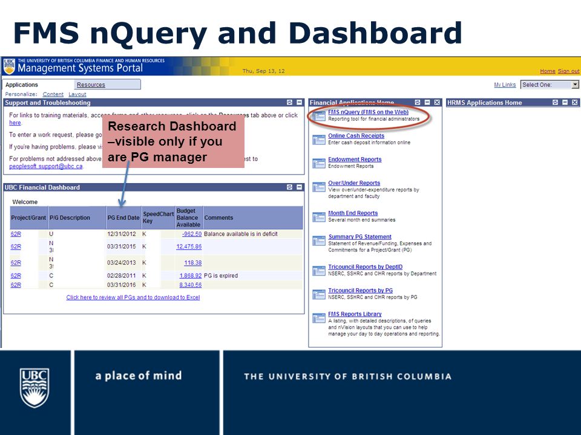Open Tricouncil Reports by PG link

click(360, 291)
